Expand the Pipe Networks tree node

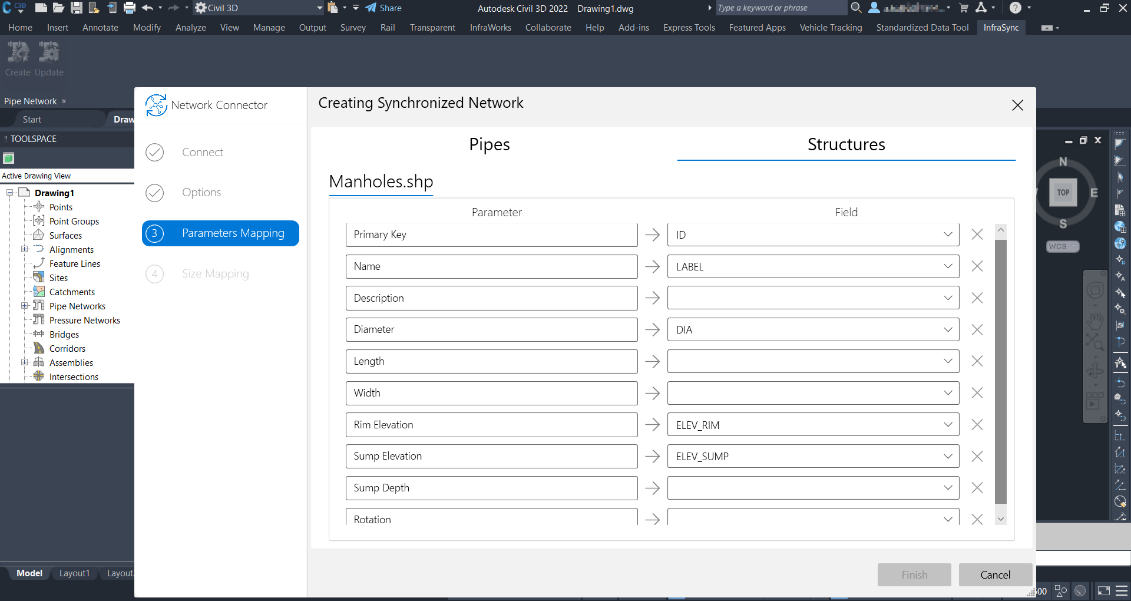pyautogui.click(x=24, y=306)
